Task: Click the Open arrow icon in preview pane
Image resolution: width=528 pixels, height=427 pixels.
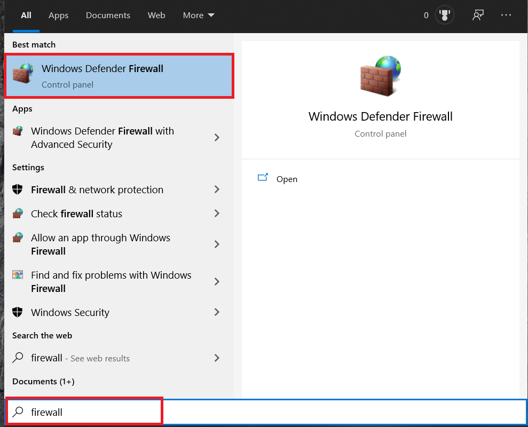Action: [263, 178]
